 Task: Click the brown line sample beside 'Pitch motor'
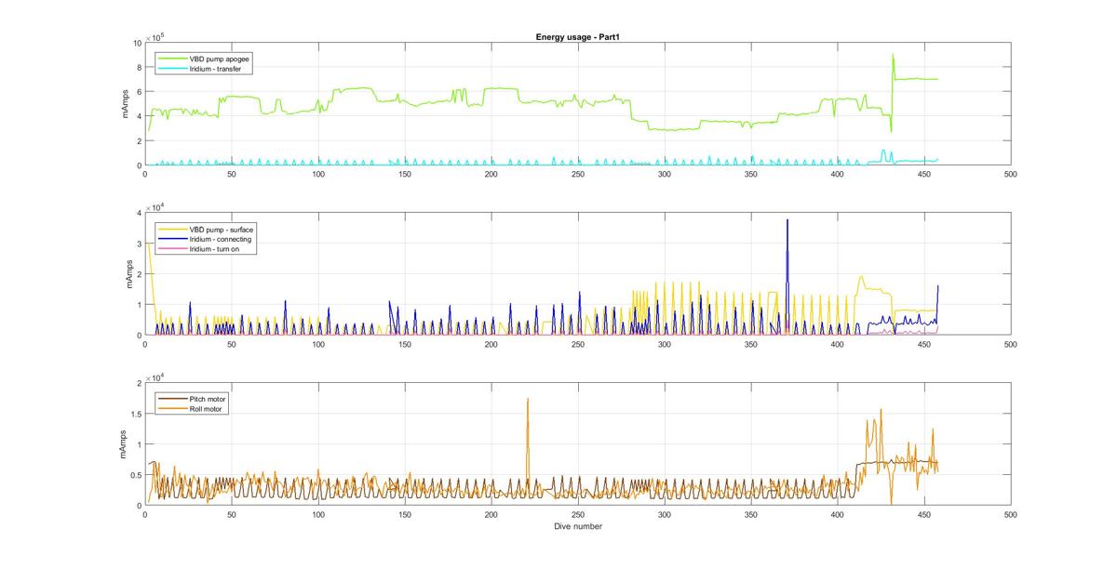pyautogui.click(x=173, y=399)
